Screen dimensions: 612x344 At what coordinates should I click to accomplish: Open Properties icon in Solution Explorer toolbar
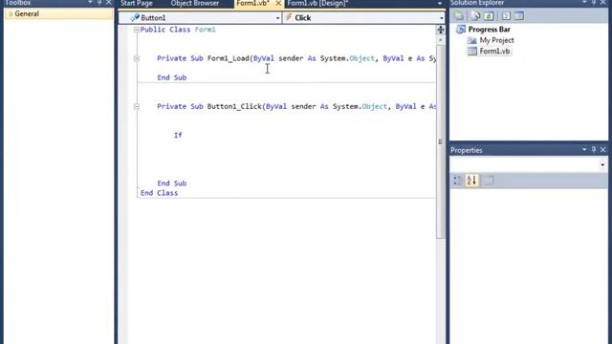pos(459,16)
